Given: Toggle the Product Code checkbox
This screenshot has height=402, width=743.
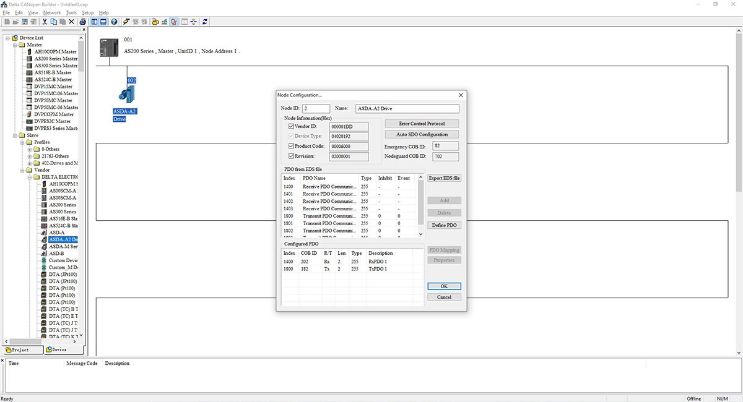Looking at the screenshot, I should (x=291, y=146).
